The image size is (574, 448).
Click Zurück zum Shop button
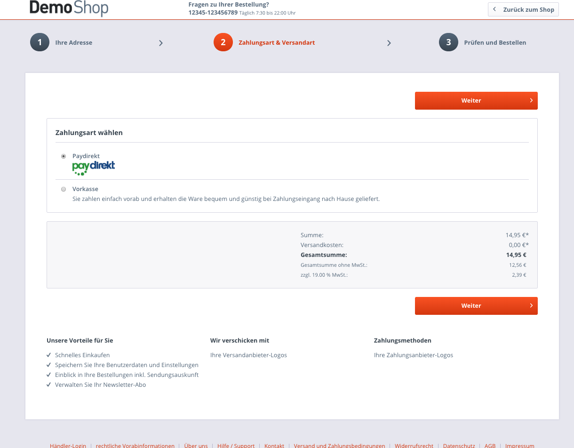(523, 9)
